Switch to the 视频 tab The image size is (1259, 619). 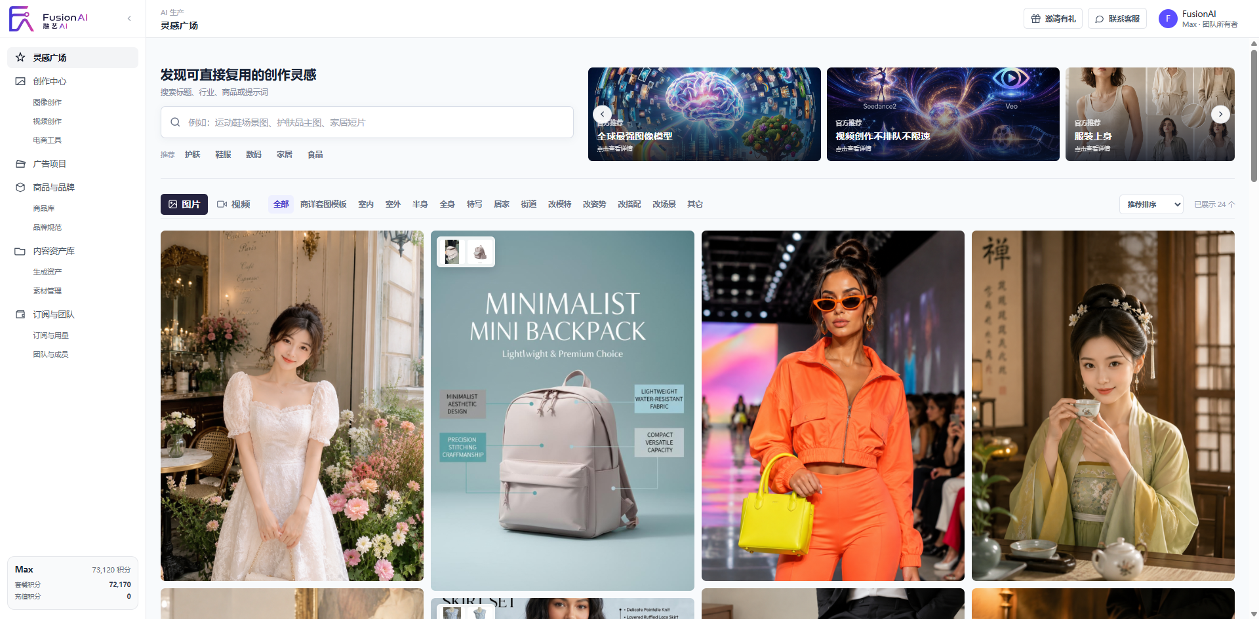(233, 204)
